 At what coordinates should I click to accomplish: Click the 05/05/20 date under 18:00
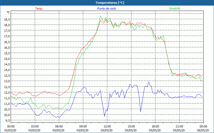click(x=155, y=130)
